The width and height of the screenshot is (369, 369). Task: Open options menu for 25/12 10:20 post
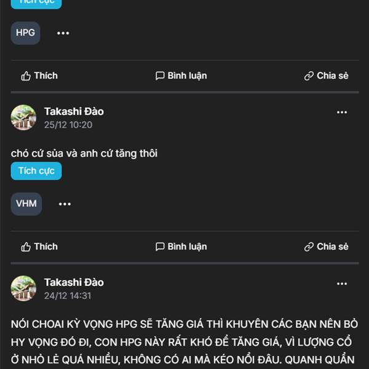tap(342, 113)
